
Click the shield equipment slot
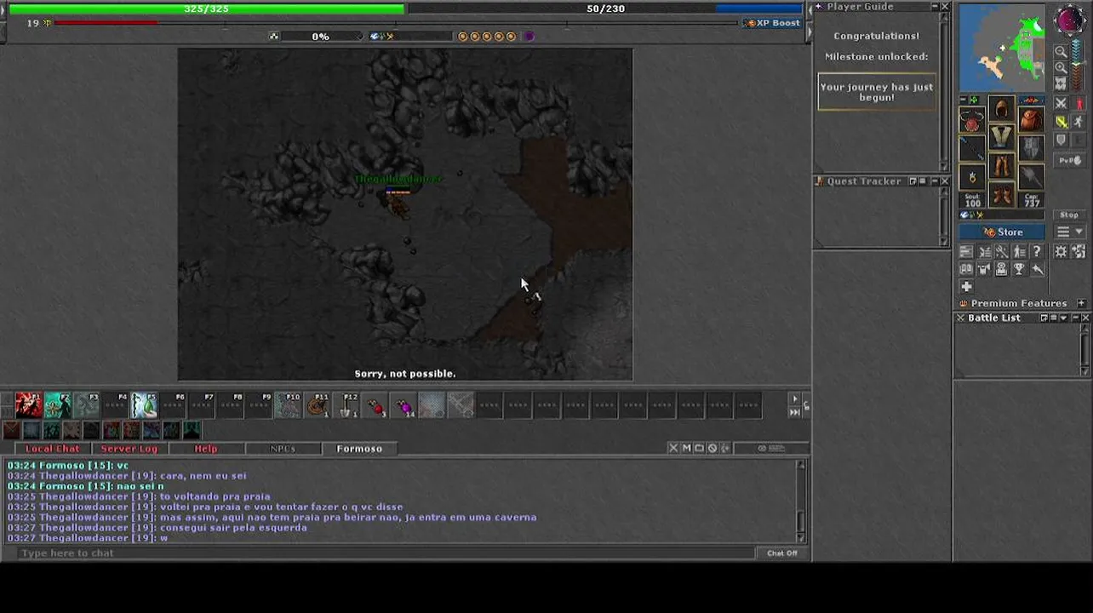point(1031,147)
